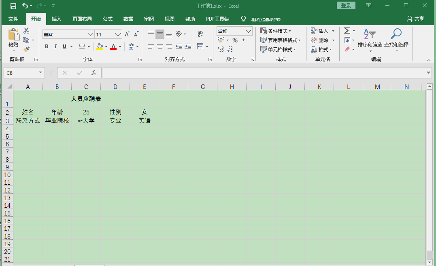Toggle Bold formatting

click(x=47, y=46)
